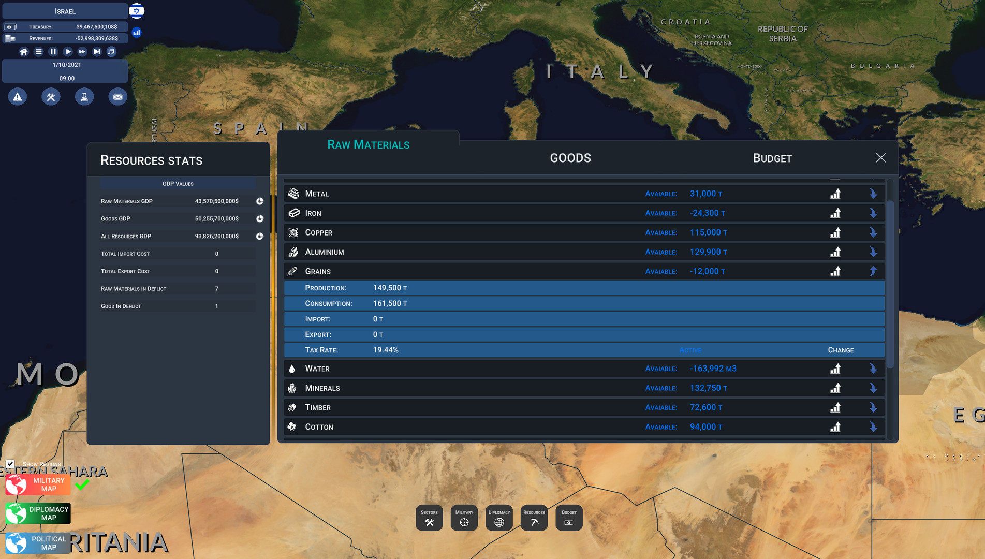Switch to Political Map mode
The image size is (985, 559).
click(38, 543)
